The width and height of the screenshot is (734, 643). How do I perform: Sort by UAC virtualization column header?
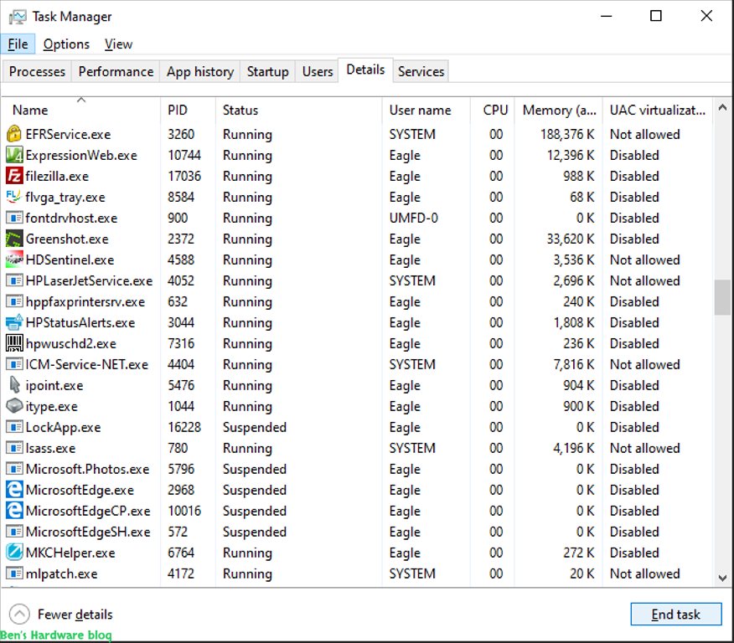pos(657,110)
